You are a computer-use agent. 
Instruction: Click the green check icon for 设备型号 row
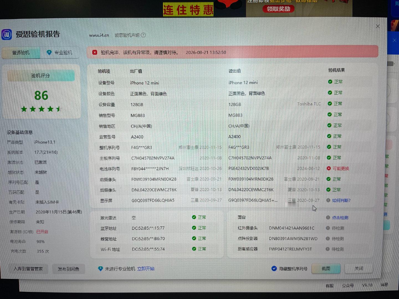pyautogui.click(x=330, y=82)
